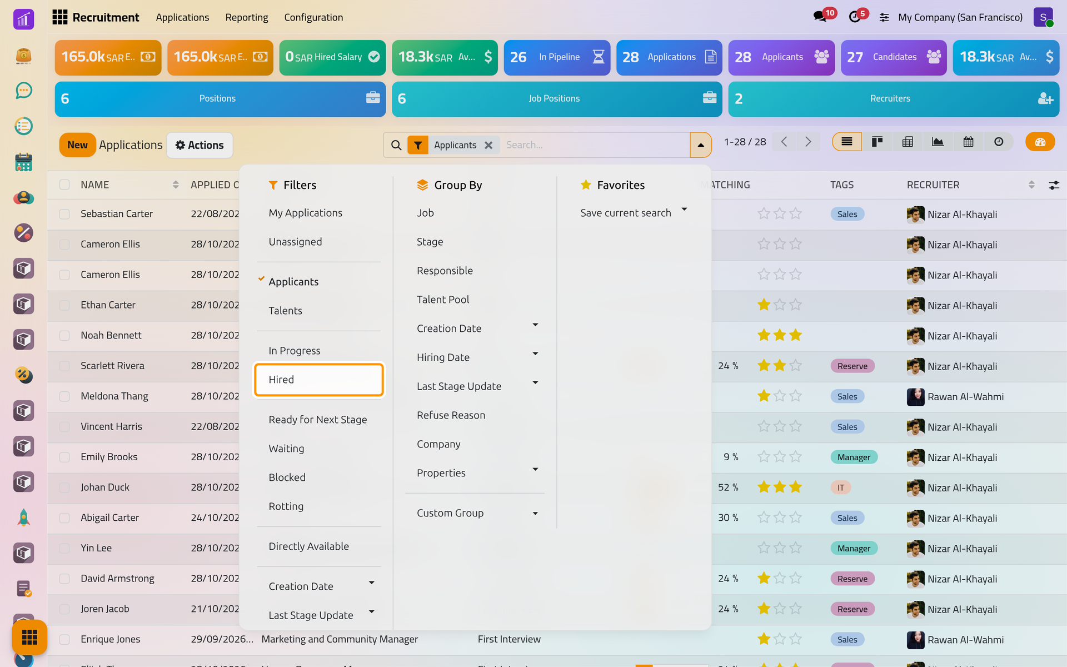Open optional columns settings icon in header

[x=1054, y=185]
